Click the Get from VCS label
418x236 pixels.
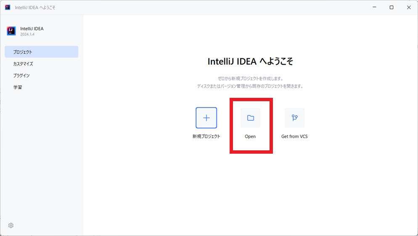click(294, 136)
